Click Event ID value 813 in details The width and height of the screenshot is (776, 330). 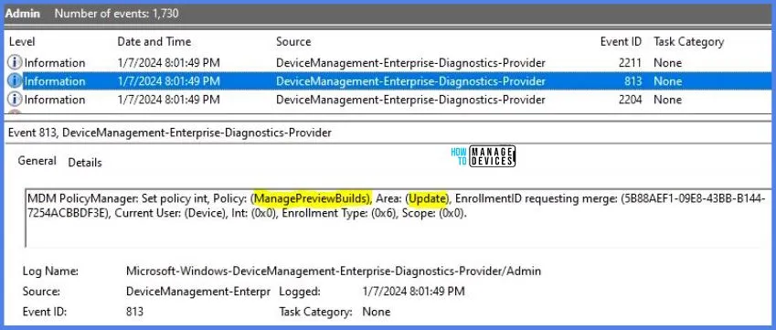134,312
